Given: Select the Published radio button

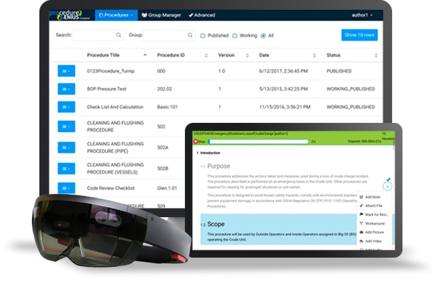Looking at the screenshot, I should (x=203, y=36).
